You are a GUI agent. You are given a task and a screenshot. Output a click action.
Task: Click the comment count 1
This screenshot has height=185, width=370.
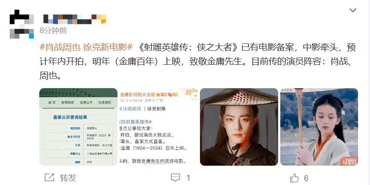188,178
